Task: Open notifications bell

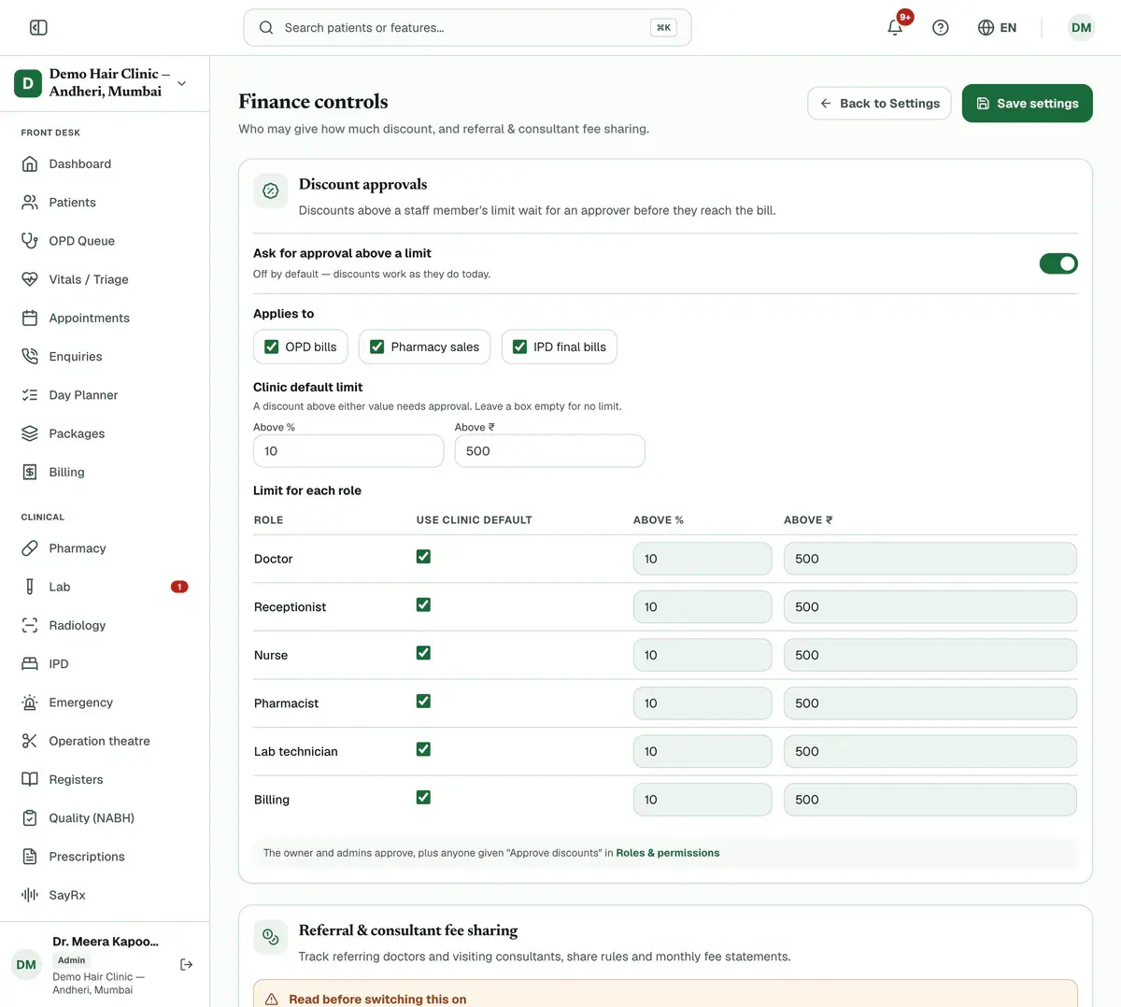Action: [x=895, y=27]
